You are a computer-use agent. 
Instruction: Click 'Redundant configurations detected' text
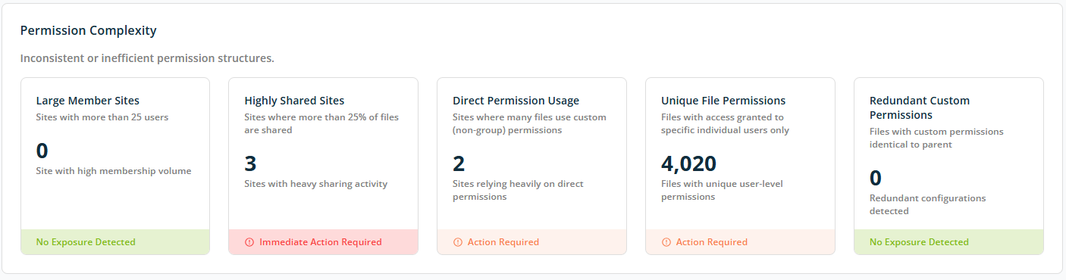[927, 204]
